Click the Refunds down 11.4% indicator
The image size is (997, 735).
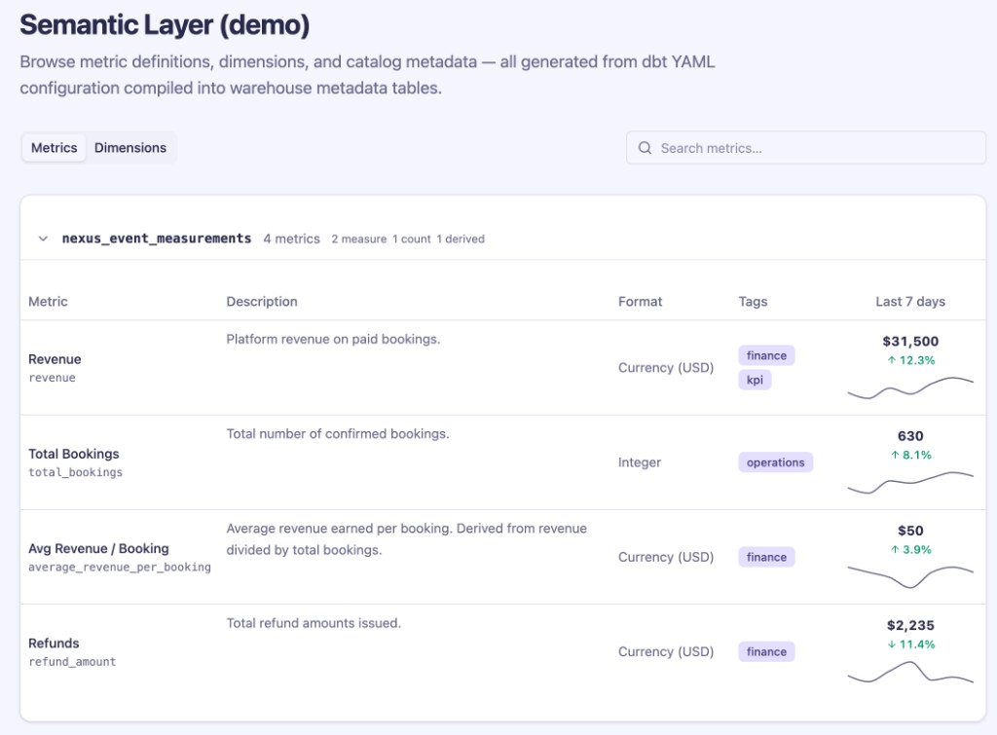point(910,644)
